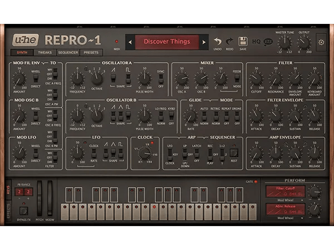The height and width of the screenshot is (250, 334).
Task: Open the PRESETS tab
Action: [x=91, y=53]
